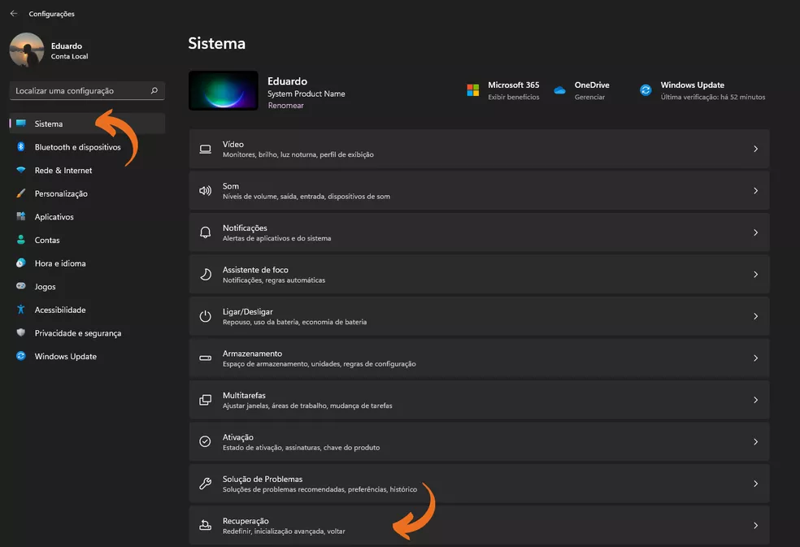Select Sistema in the sidebar
800x547 pixels.
click(x=49, y=124)
